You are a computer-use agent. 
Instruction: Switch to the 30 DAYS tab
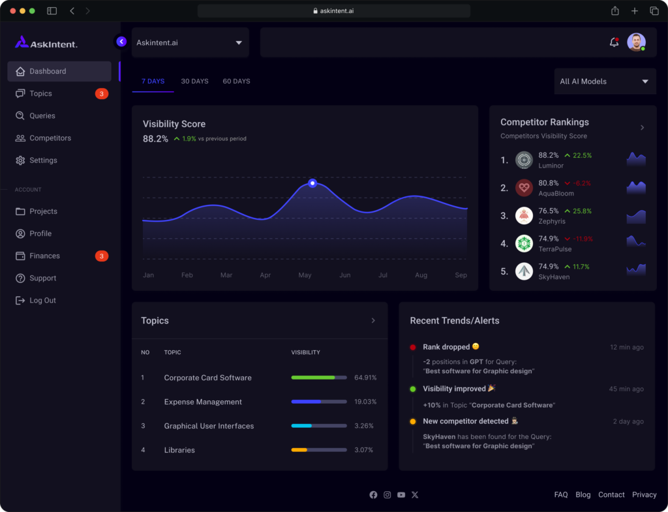(x=194, y=81)
